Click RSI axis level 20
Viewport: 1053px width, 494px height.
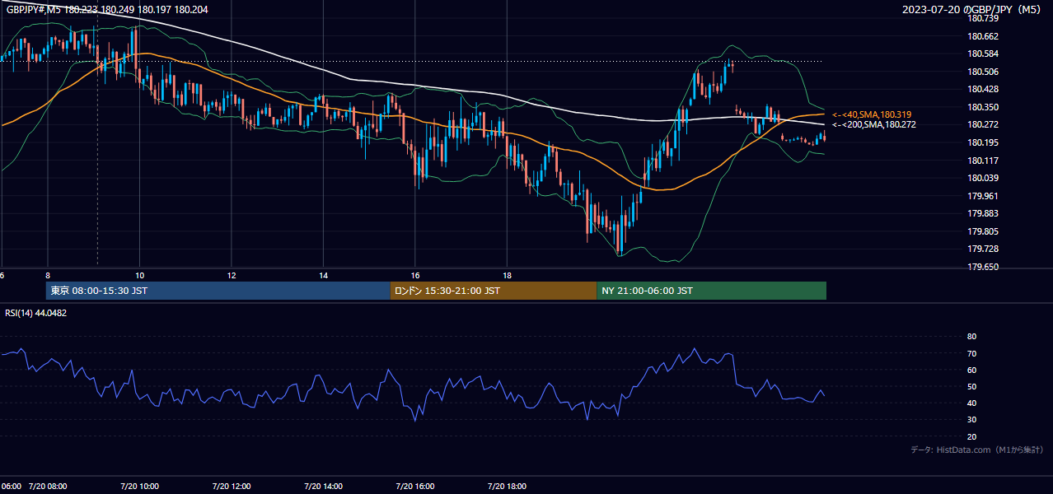(971, 436)
